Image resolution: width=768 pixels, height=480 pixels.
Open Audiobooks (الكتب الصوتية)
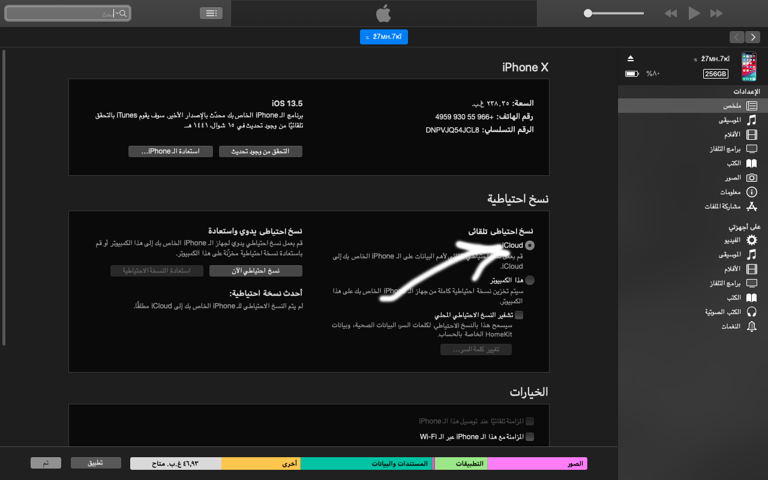[693, 312]
